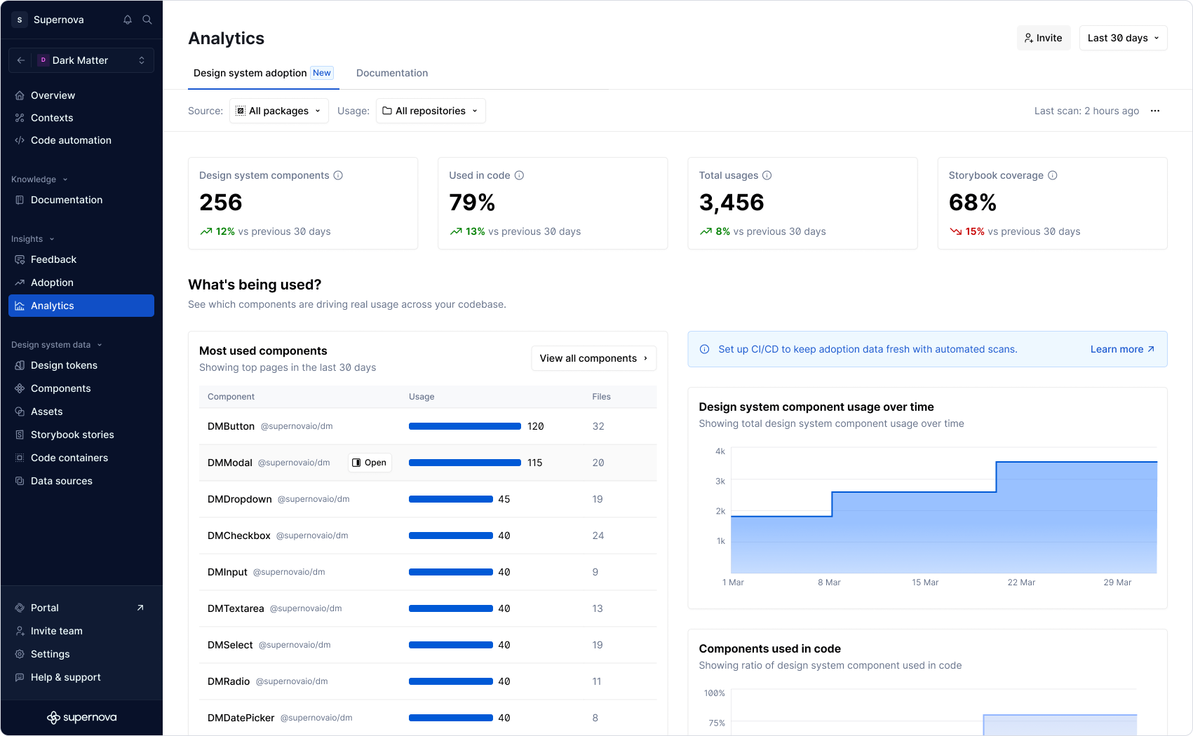This screenshot has width=1193, height=736.
Task: Click the Components sidebar icon
Action: (x=20, y=388)
